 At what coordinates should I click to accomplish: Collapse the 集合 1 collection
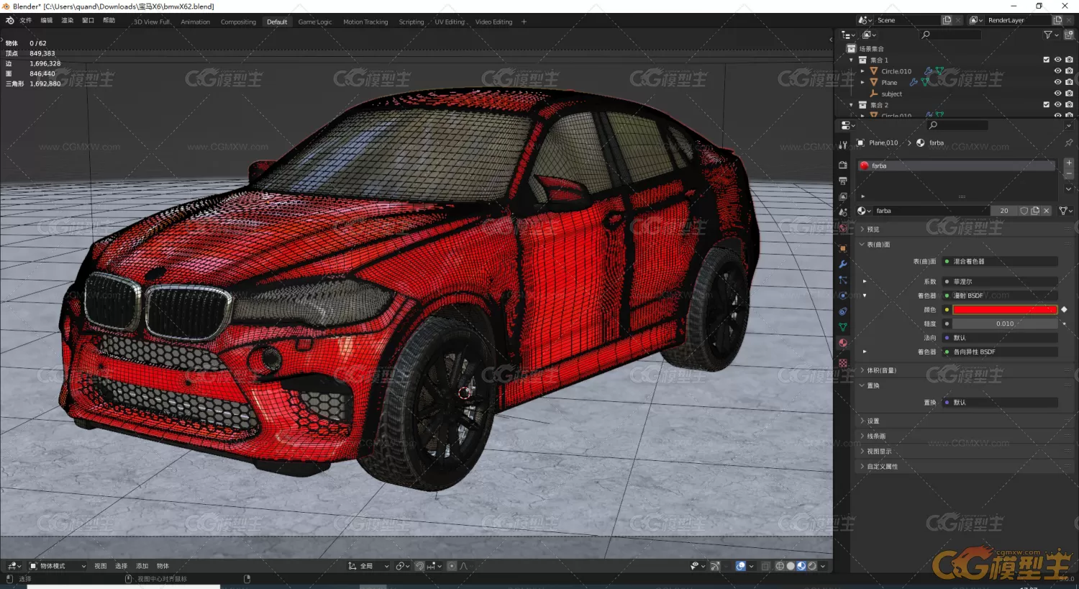coord(852,60)
